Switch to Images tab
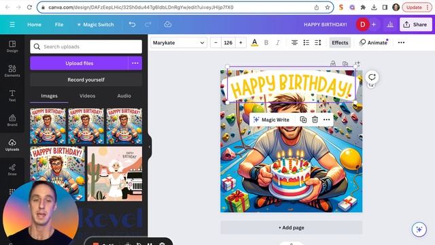Image resolution: width=435 pixels, height=245 pixels. (49, 96)
